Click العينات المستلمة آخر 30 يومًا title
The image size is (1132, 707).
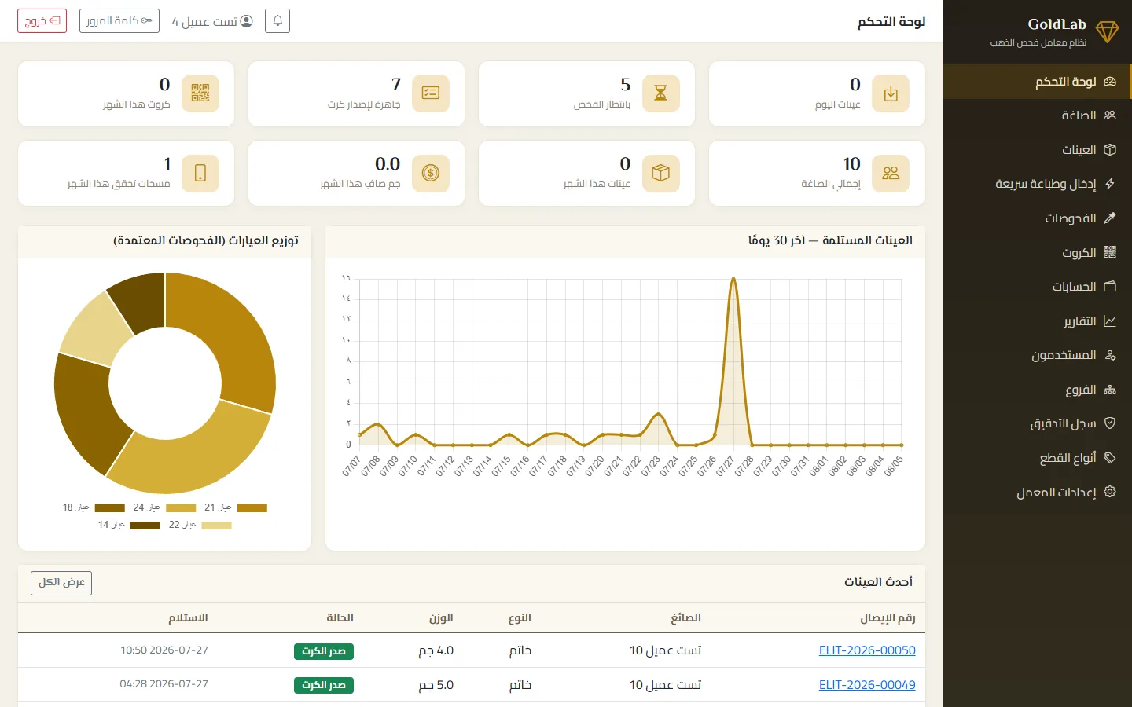(830, 240)
